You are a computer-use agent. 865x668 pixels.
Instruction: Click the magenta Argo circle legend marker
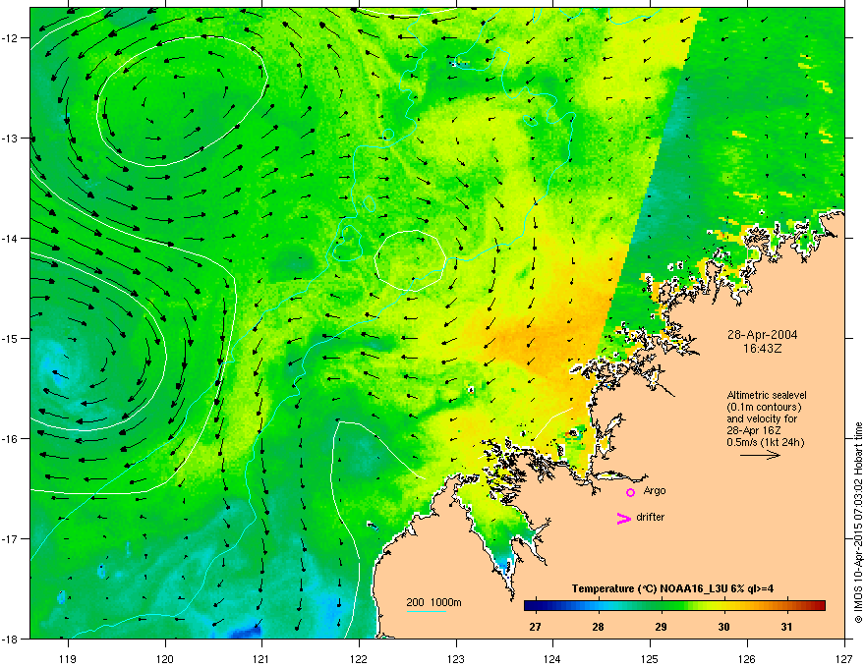tap(630, 492)
